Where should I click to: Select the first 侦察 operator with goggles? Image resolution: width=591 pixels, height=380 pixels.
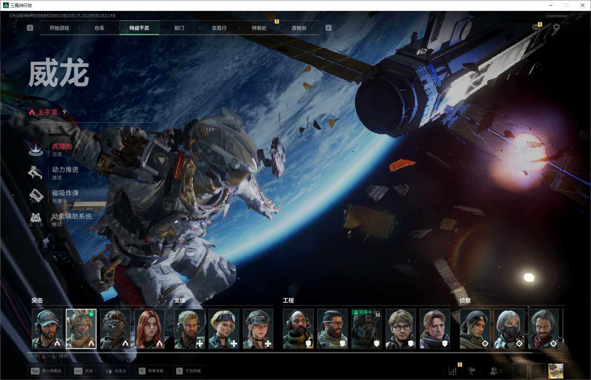tap(475, 329)
